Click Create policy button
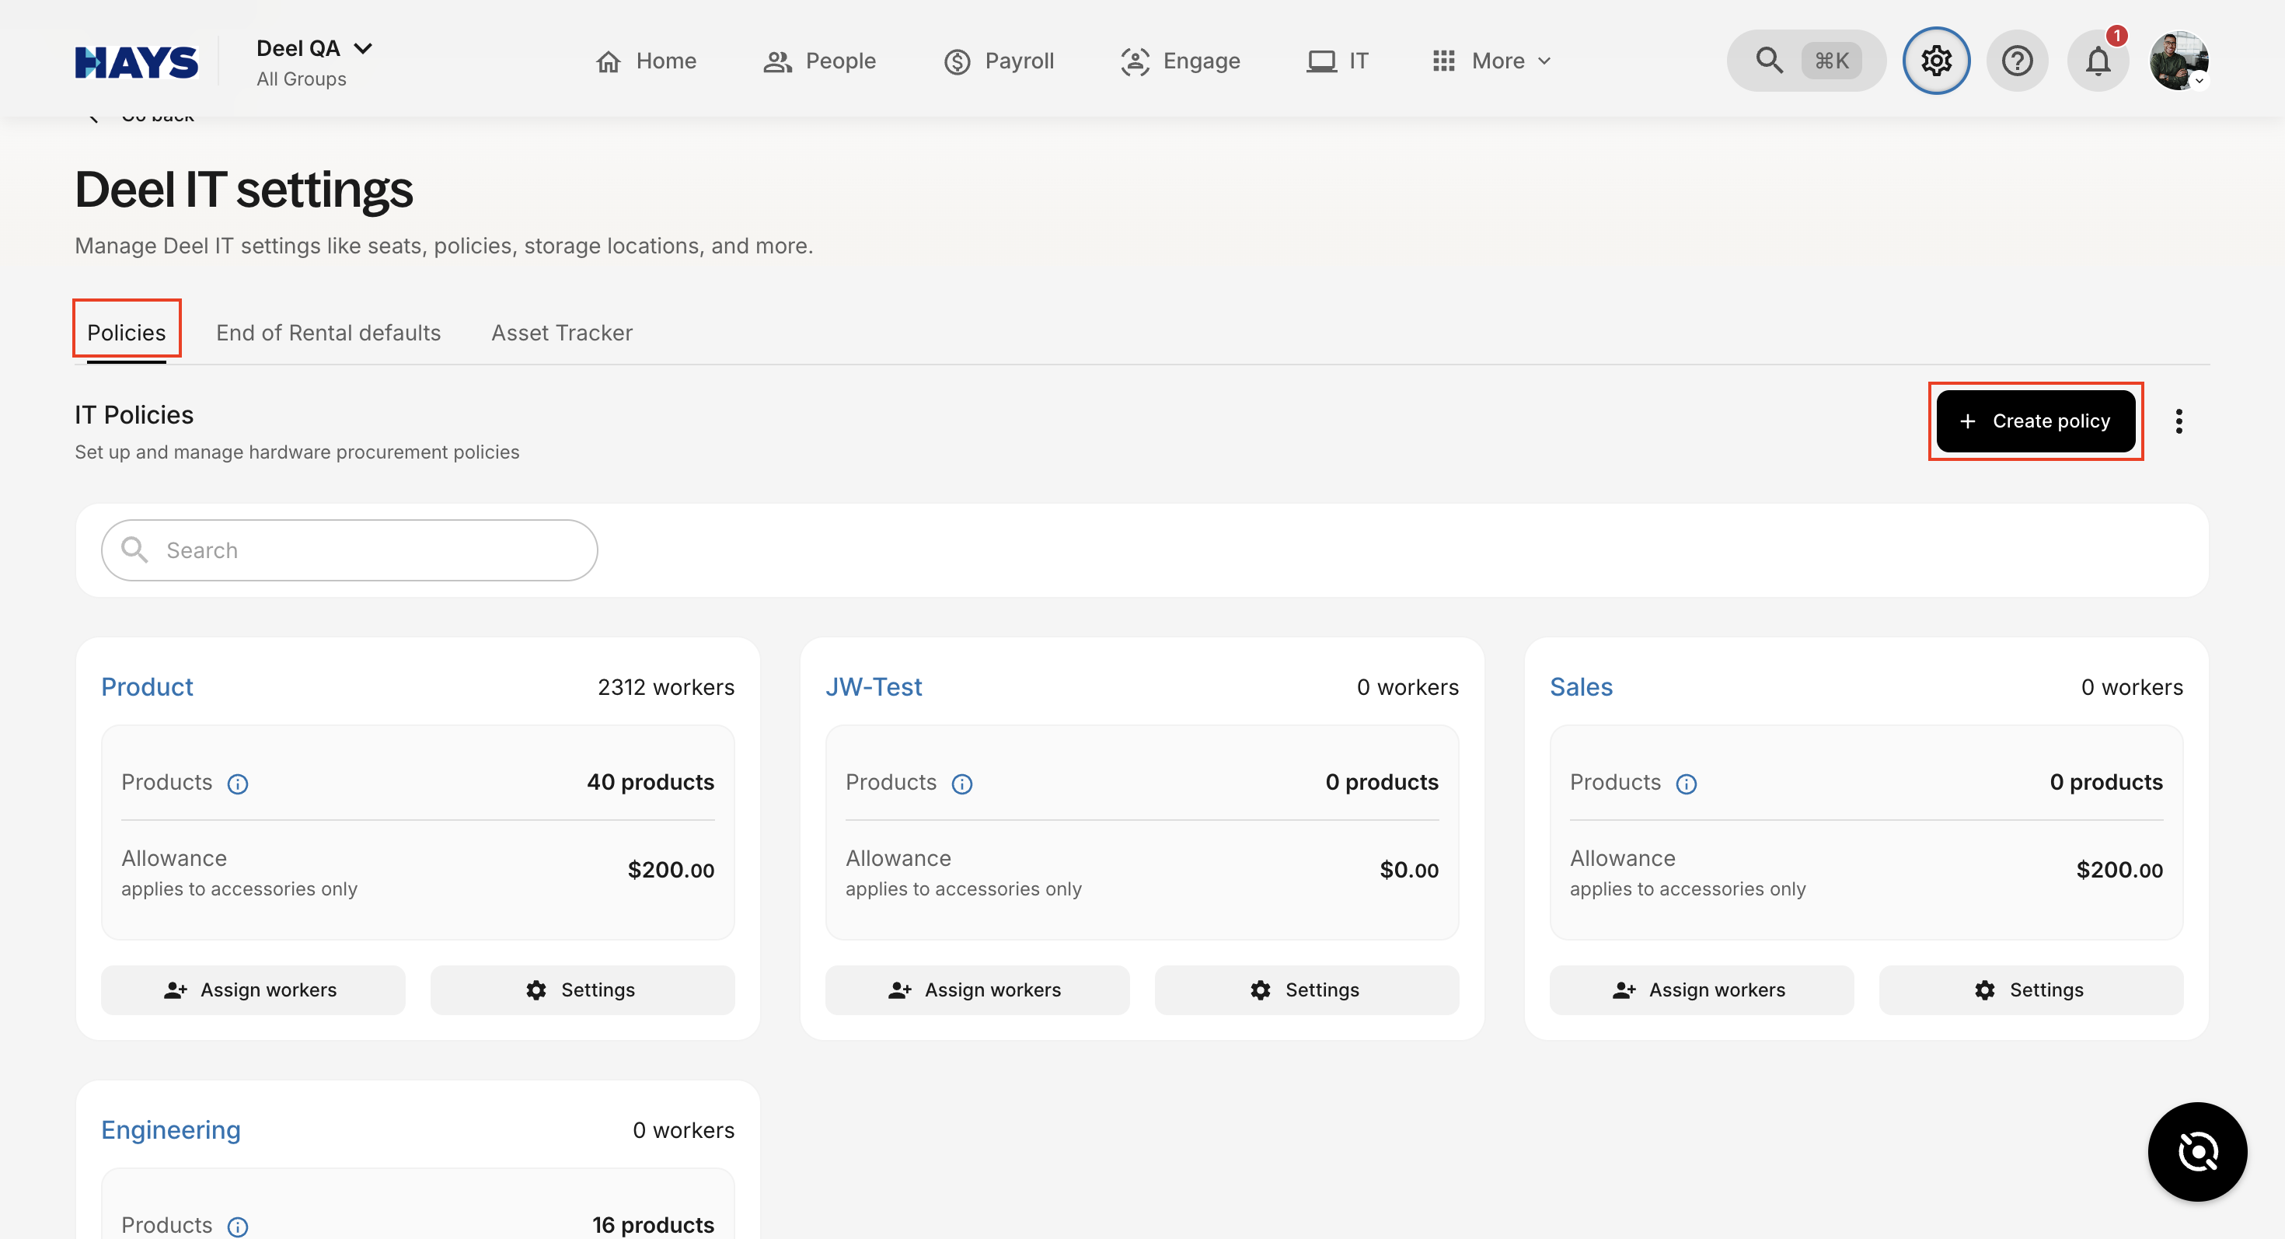2285x1239 pixels. coord(2035,421)
